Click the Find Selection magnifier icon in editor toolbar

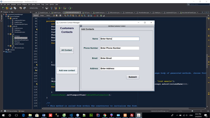click(x=65, y=16)
